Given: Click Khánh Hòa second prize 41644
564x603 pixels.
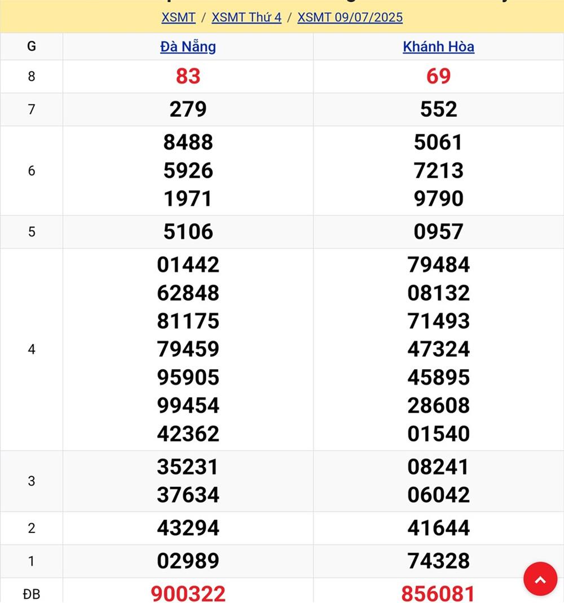Looking at the screenshot, I should pyautogui.click(x=438, y=528).
